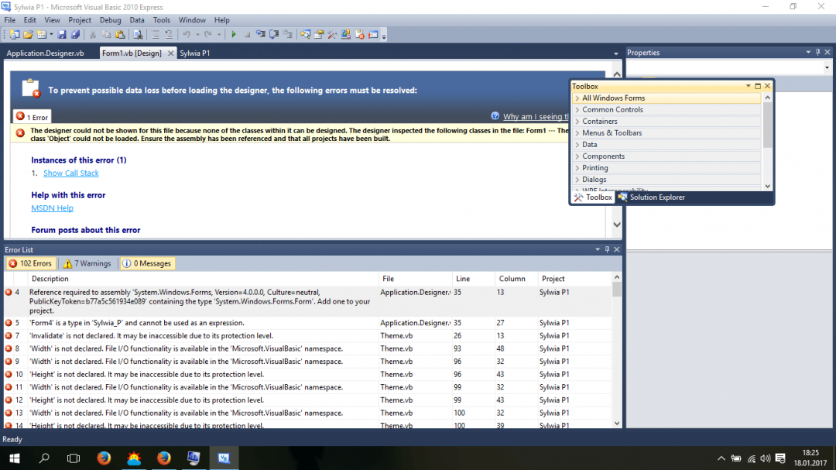
Task: Expand the Common Controls toolbox group
Action: (x=612, y=110)
